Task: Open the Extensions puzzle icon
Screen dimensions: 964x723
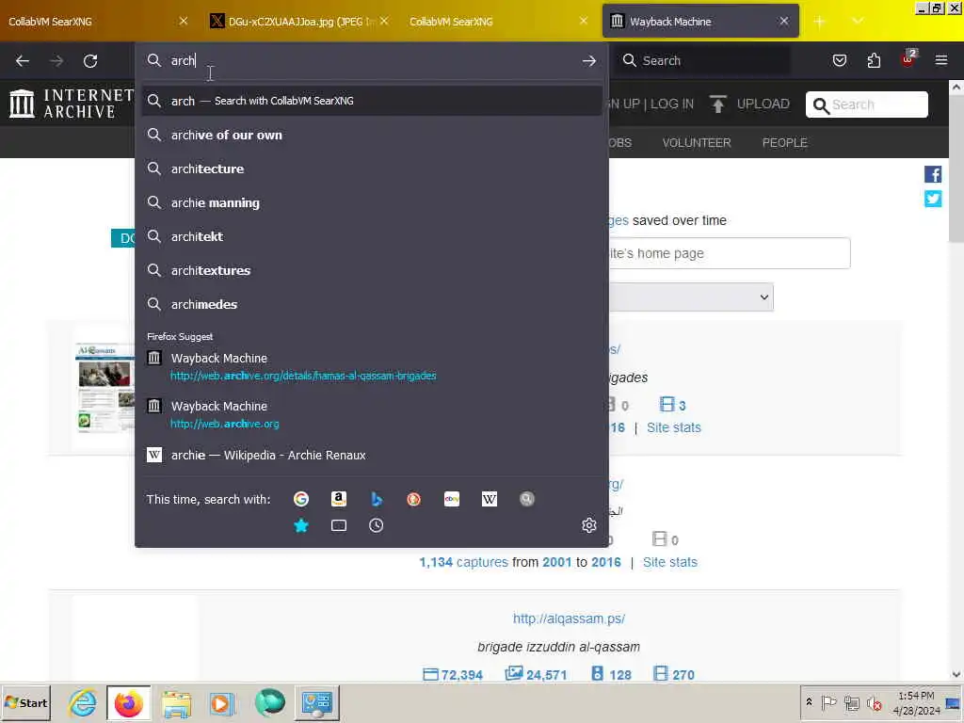Action: click(x=874, y=60)
